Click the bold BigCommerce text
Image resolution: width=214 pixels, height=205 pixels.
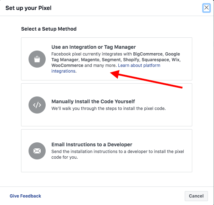pos(147,54)
